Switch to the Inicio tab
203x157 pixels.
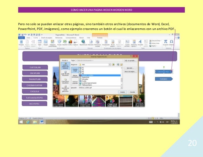tap(28, 38)
